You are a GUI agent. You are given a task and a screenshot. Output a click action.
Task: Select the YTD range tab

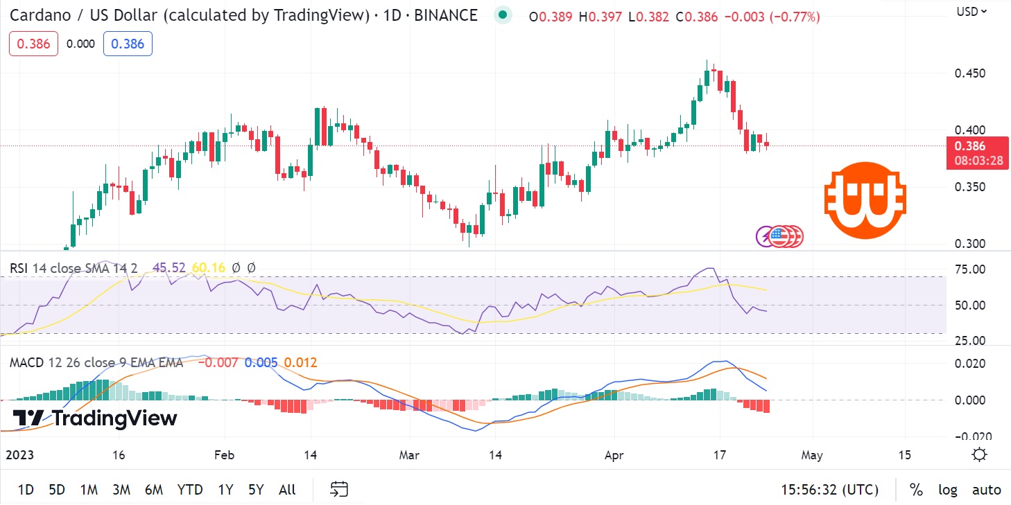pyautogui.click(x=190, y=490)
